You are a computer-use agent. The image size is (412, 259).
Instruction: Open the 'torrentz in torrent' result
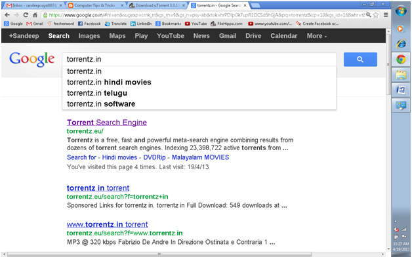[x=98, y=188]
